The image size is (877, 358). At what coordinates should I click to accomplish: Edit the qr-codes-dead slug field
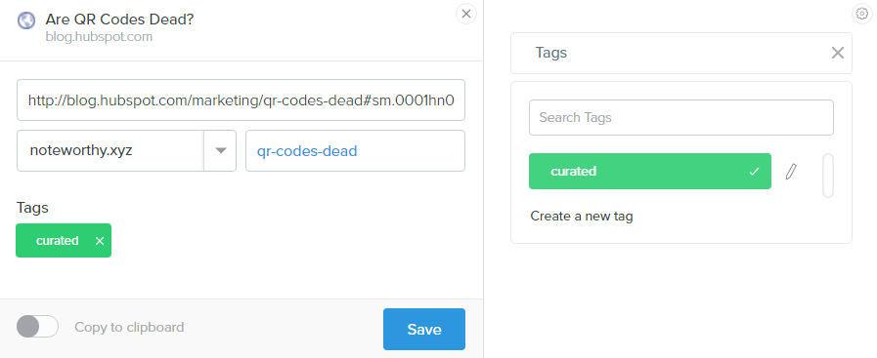point(355,150)
